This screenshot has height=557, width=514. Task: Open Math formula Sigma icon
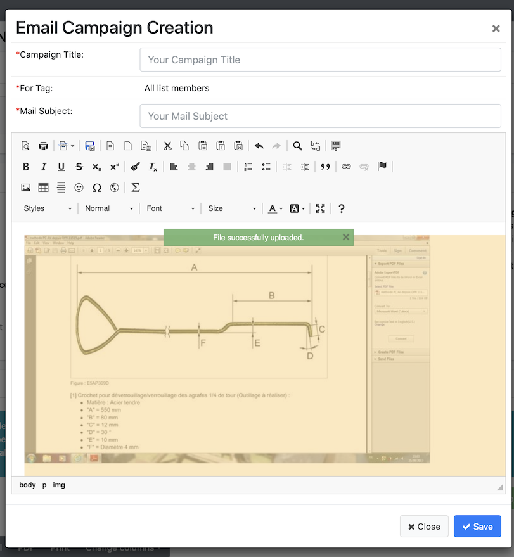(x=136, y=188)
